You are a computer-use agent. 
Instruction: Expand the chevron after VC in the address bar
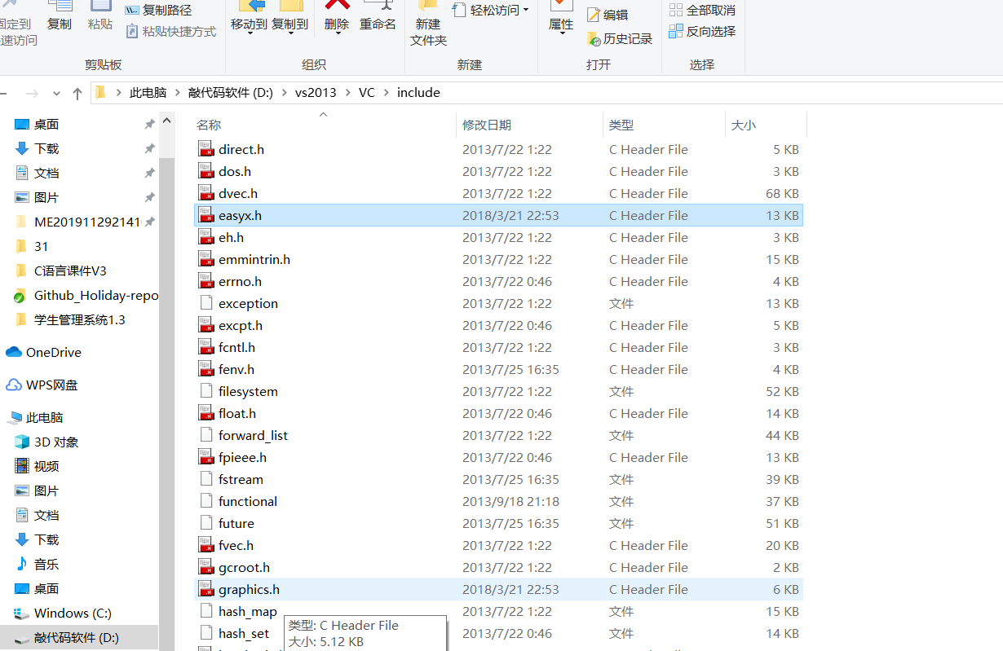point(387,93)
